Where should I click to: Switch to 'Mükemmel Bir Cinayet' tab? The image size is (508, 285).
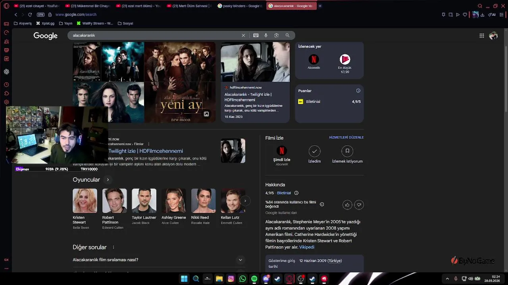[x=88, y=6]
